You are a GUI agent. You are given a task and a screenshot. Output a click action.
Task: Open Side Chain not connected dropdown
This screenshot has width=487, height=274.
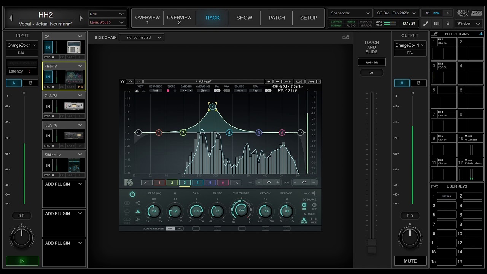pyautogui.click(x=141, y=37)
